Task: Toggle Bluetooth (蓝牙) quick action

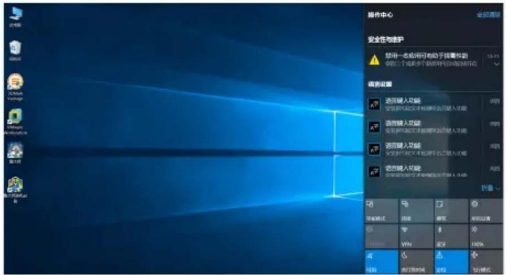Action: pos(451,236)
